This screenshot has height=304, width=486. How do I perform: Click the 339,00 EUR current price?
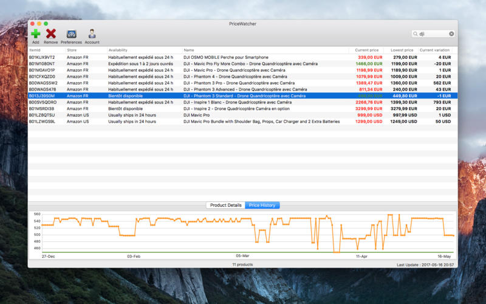[x=370, y=57]
